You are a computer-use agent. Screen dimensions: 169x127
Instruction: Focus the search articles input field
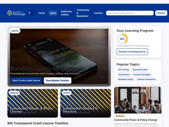point(130,13)
